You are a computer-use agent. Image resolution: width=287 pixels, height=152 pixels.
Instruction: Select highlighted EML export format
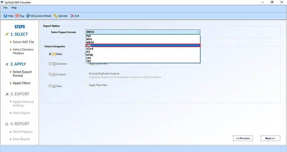click(143, 46)
